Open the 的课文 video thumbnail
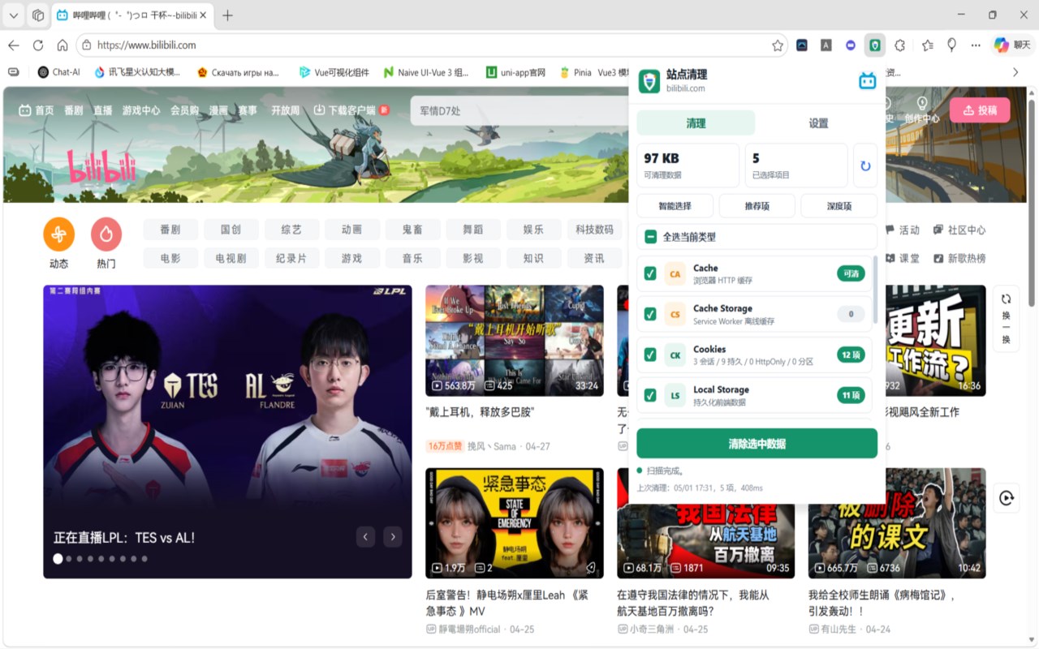Screen dimensions: 1039x649 (x=897, y=523)
